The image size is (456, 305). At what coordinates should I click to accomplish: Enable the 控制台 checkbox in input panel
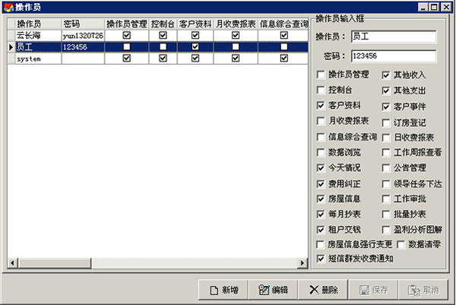pos(321,90)
